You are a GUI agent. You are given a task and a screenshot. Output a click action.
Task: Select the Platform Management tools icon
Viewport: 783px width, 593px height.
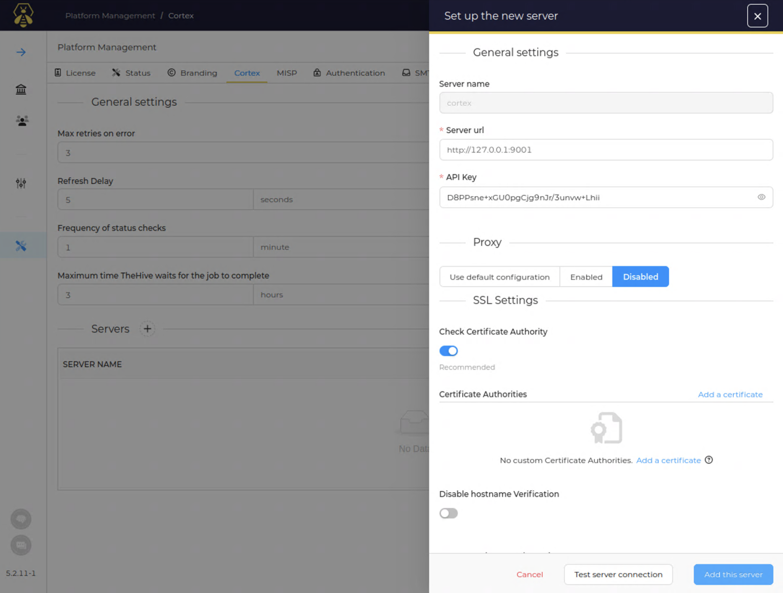(21, 245)
